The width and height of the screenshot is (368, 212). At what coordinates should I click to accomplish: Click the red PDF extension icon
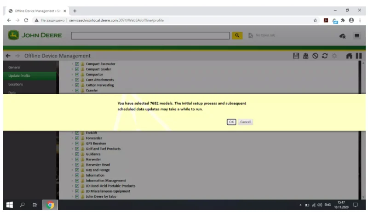click(326, 20)
